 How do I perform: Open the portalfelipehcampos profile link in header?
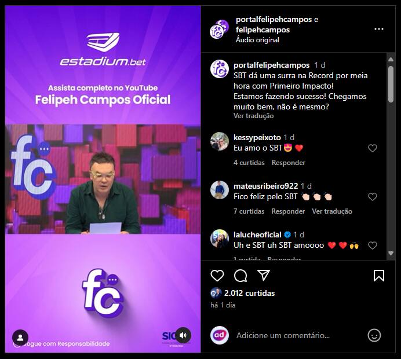(x=274, y=20)
